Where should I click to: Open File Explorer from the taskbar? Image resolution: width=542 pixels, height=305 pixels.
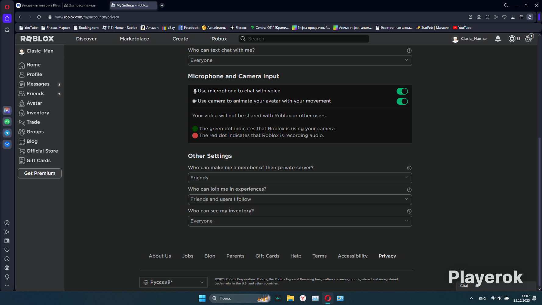290,298
